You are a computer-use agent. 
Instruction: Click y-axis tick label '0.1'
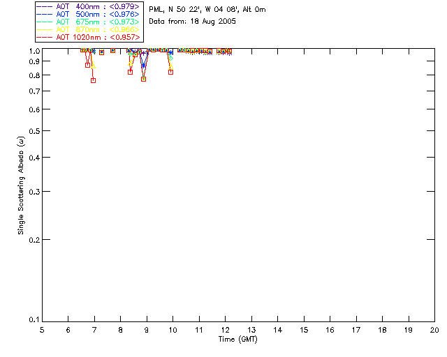coord(34,320)
